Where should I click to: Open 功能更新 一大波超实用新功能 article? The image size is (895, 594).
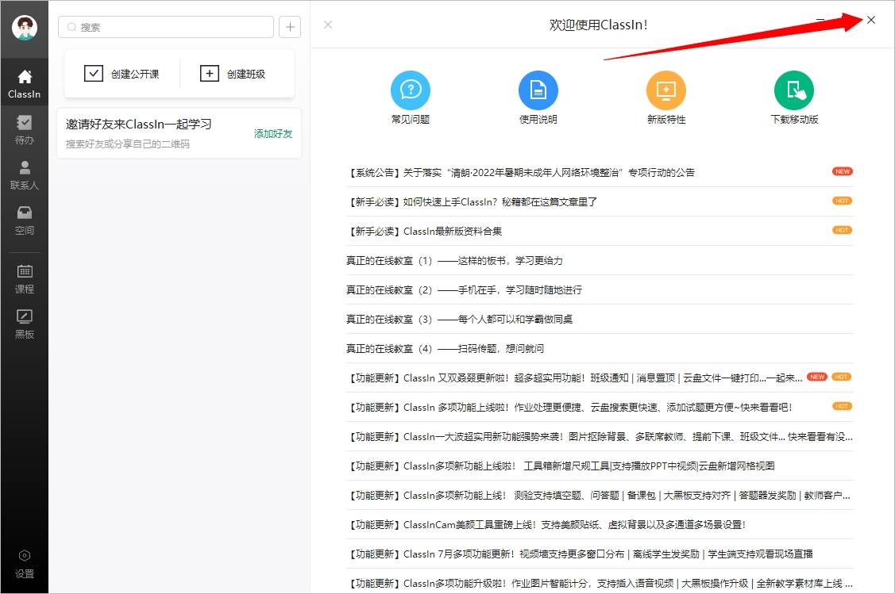pyautogui.click(x=600, y=437)
